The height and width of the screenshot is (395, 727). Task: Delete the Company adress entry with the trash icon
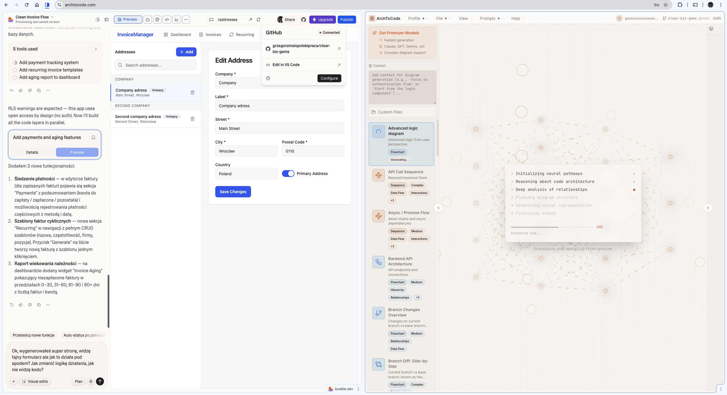193,92
